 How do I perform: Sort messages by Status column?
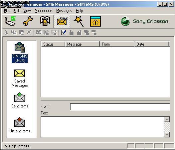[x=53, y=44]
